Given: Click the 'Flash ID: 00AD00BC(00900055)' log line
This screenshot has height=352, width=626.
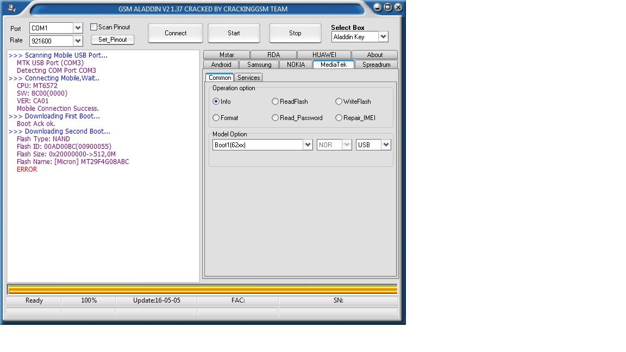Looking at the screenshot, I should [64, 147].
